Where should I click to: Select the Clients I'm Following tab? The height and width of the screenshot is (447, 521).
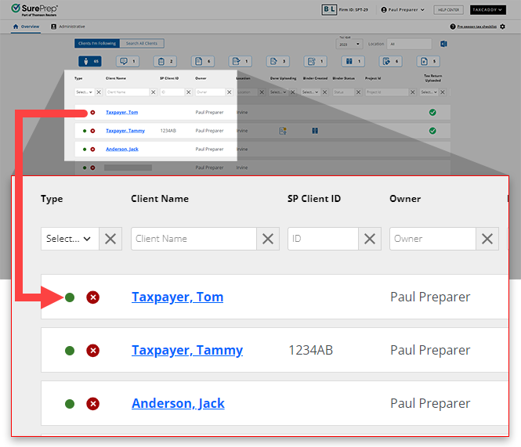coord(97,44)
